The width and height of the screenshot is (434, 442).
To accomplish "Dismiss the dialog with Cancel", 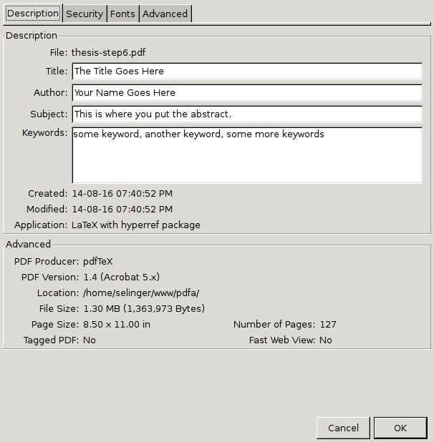I will point(343,428).
